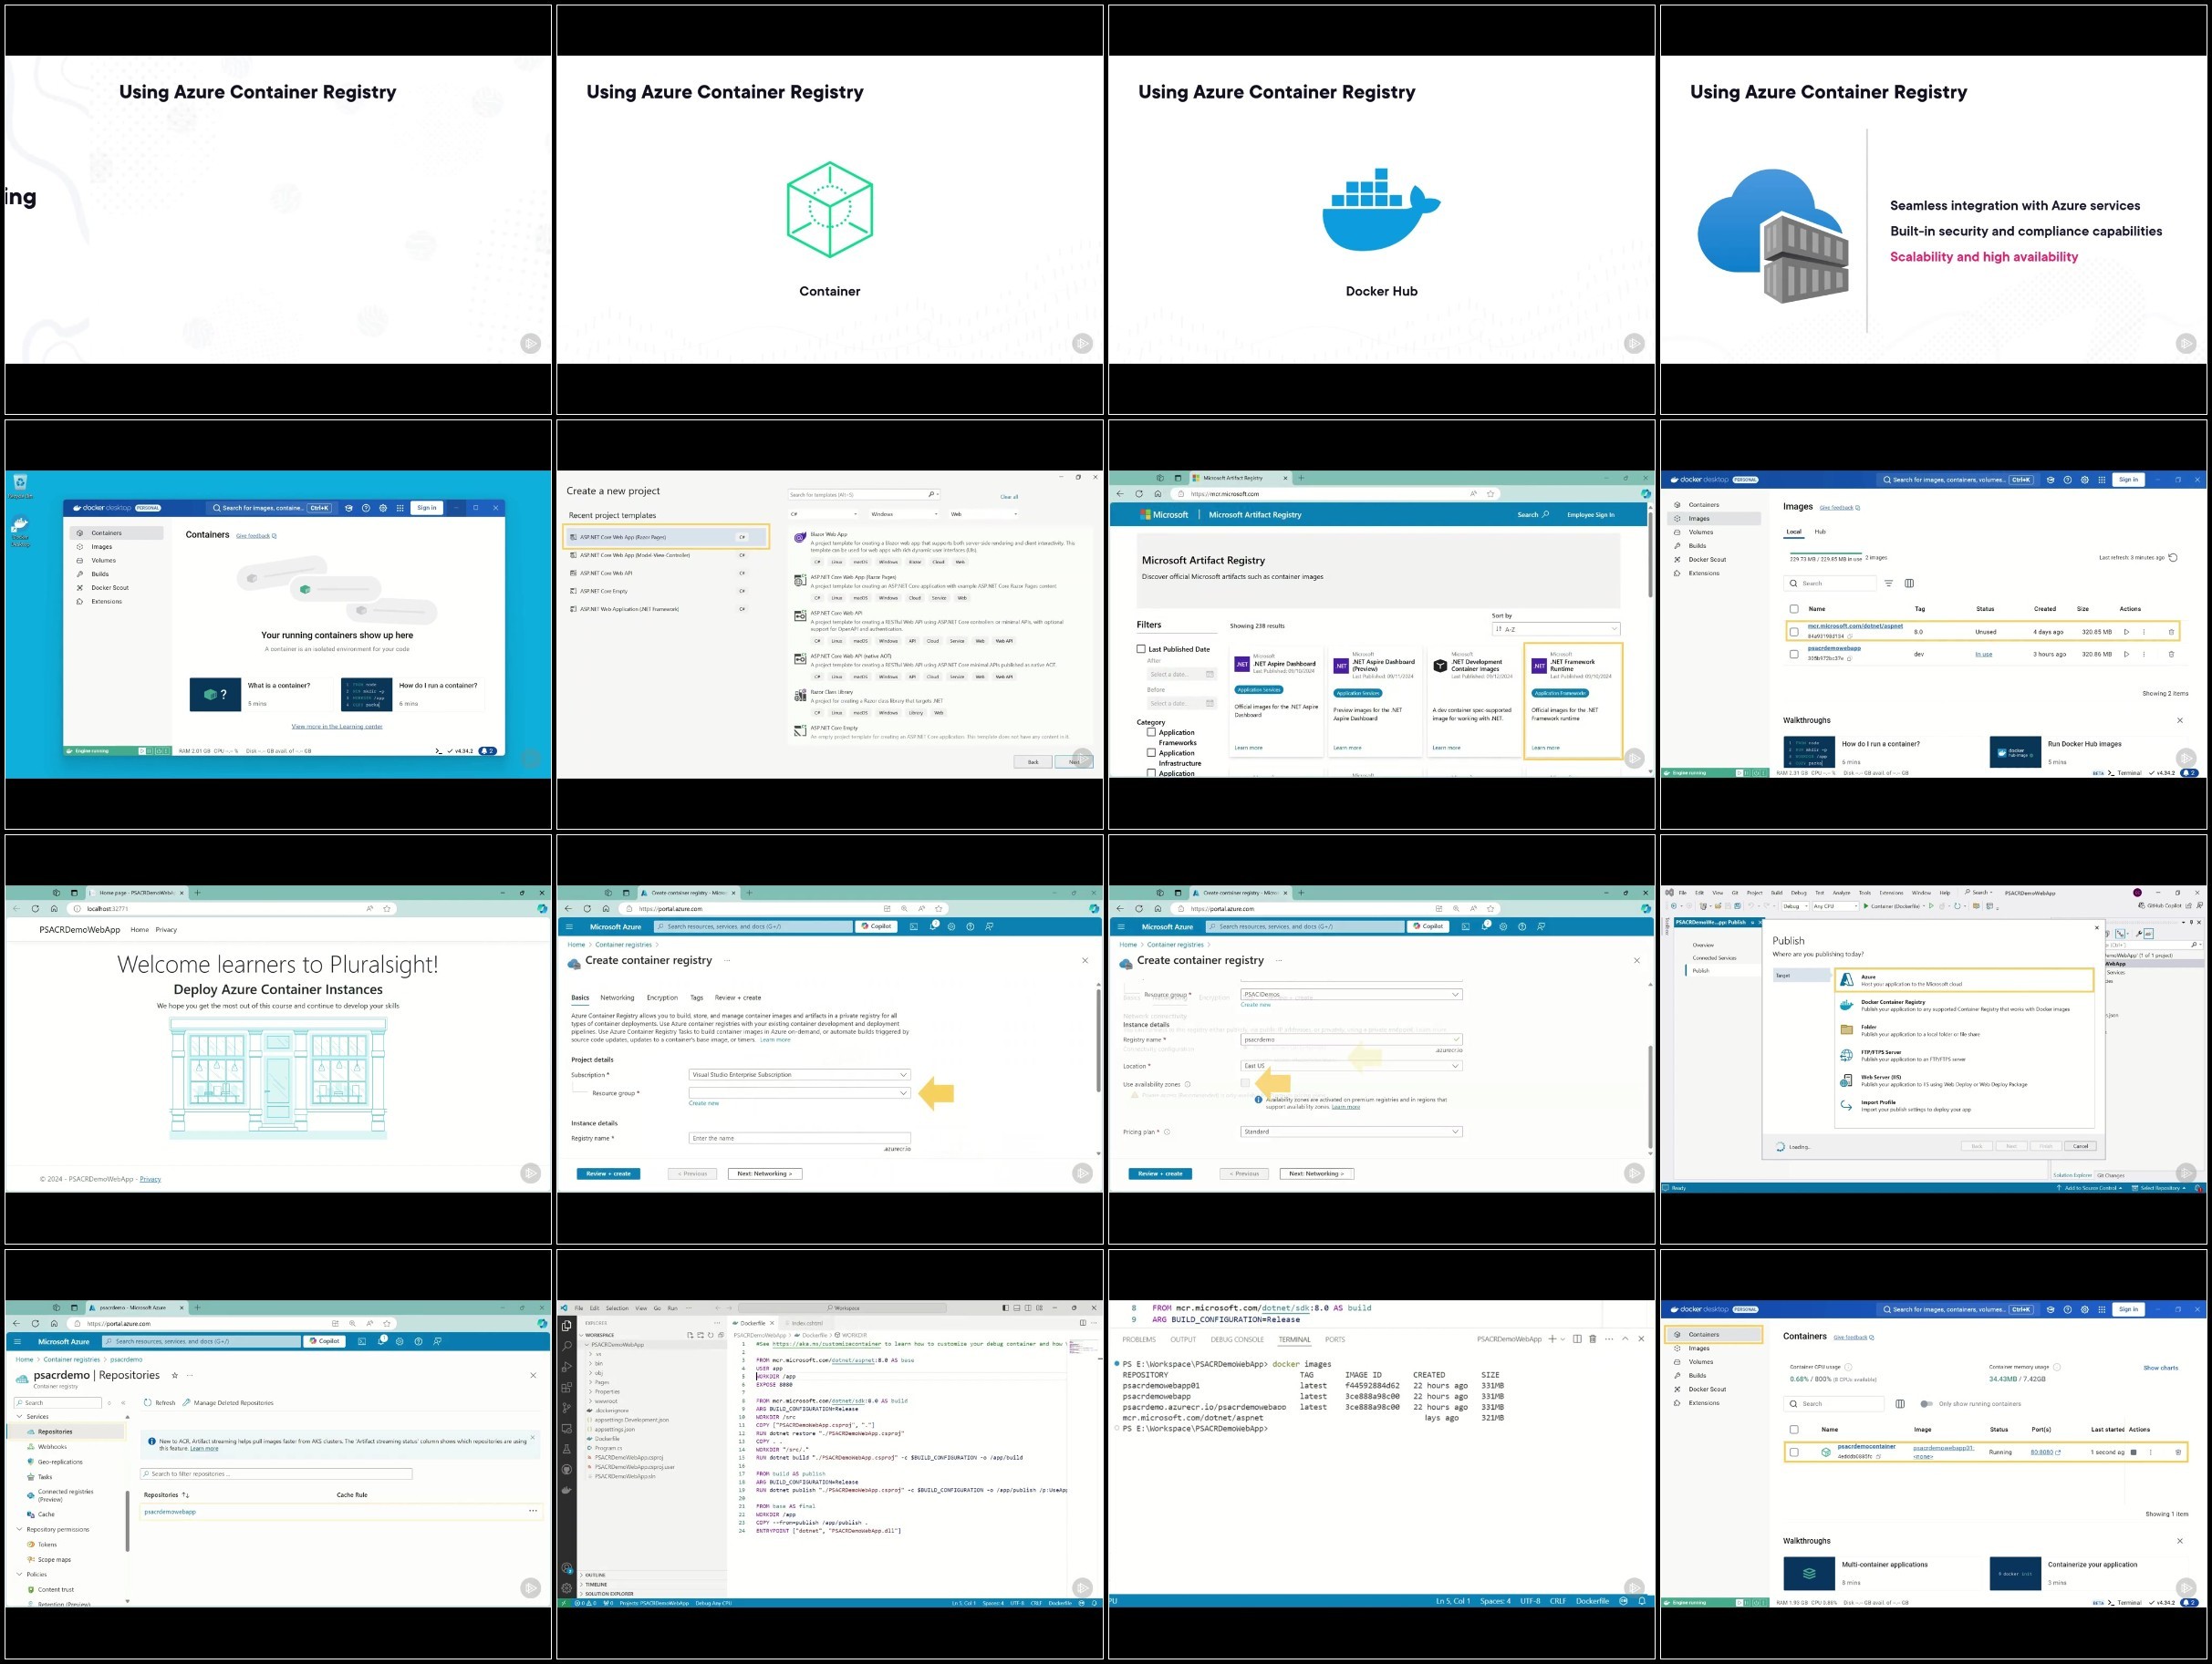2212x1664 pixels.
Task: Click Show charts link in Docker Containers view
Action: pyautogui.click(x=2160, y=1369)
